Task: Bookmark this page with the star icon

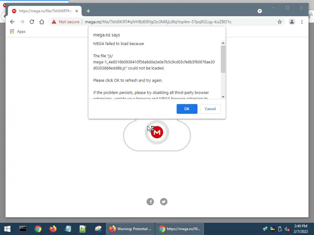Action: pos(280,22)
